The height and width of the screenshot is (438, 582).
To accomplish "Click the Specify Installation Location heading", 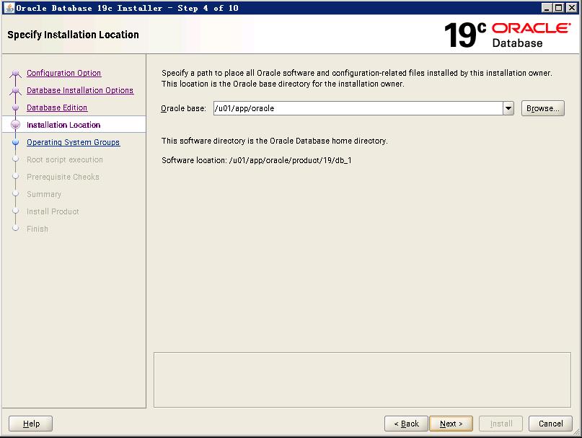I will [x=73, y=35].
